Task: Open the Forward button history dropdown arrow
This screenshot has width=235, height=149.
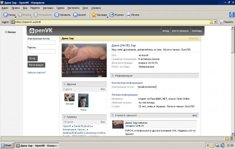Action: (x=32, y=17)
